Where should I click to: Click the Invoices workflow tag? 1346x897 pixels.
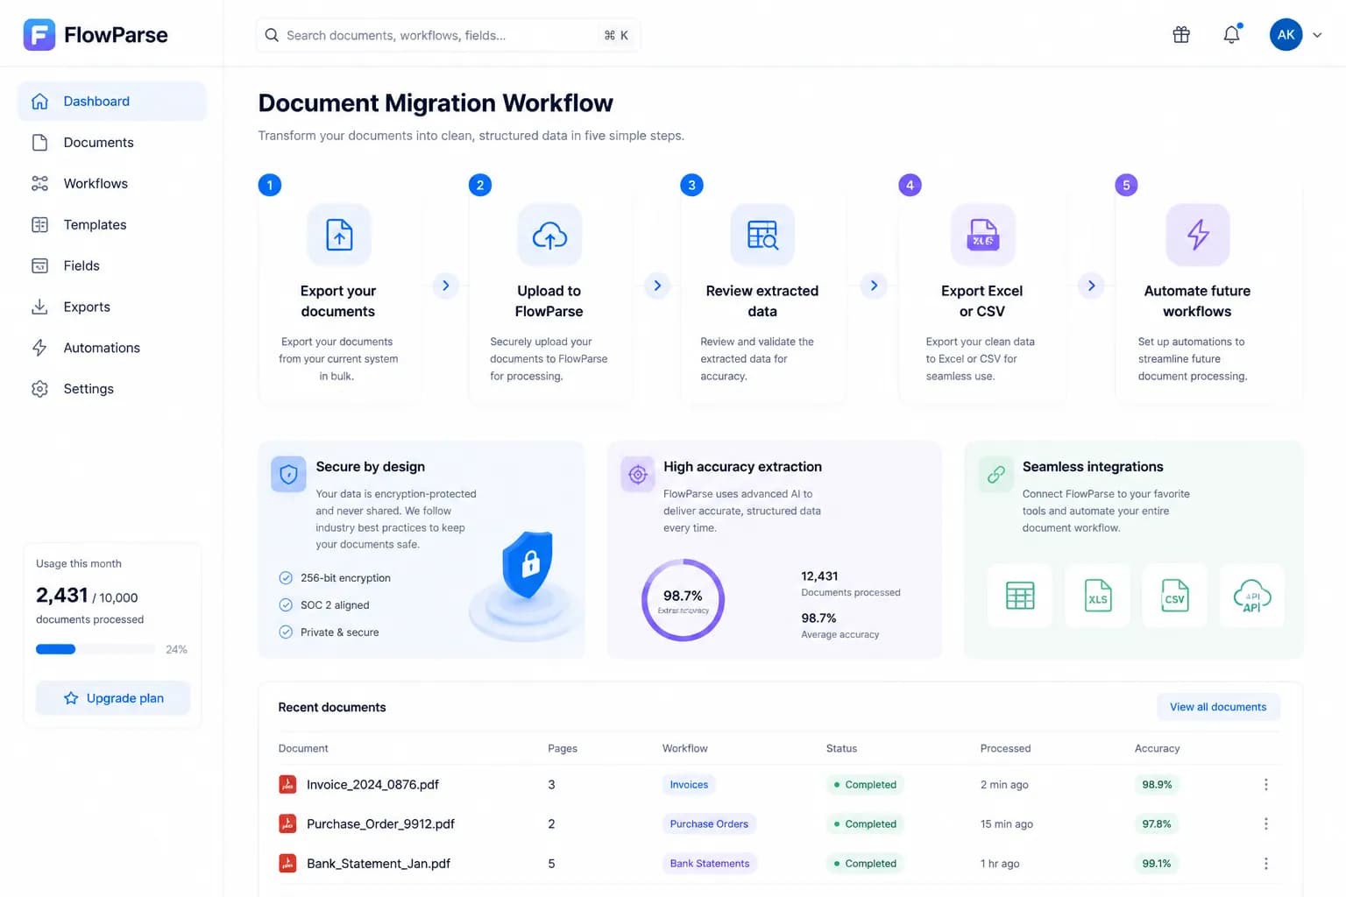tap(689, 785)
